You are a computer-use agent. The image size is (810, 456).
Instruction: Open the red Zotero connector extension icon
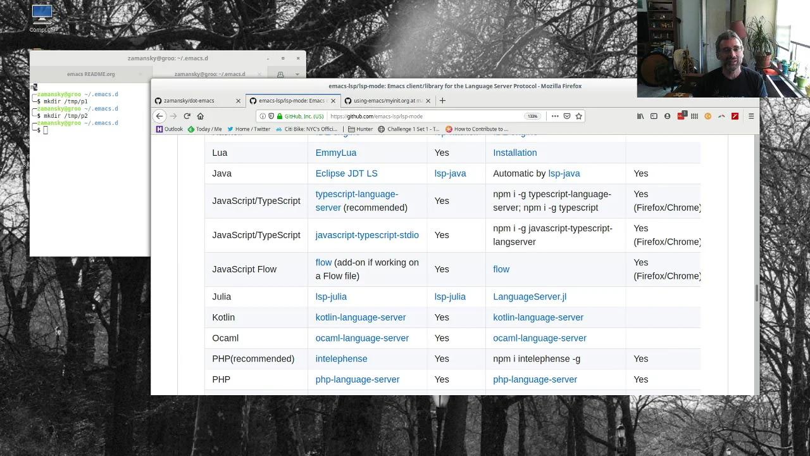tap(735, 116)
